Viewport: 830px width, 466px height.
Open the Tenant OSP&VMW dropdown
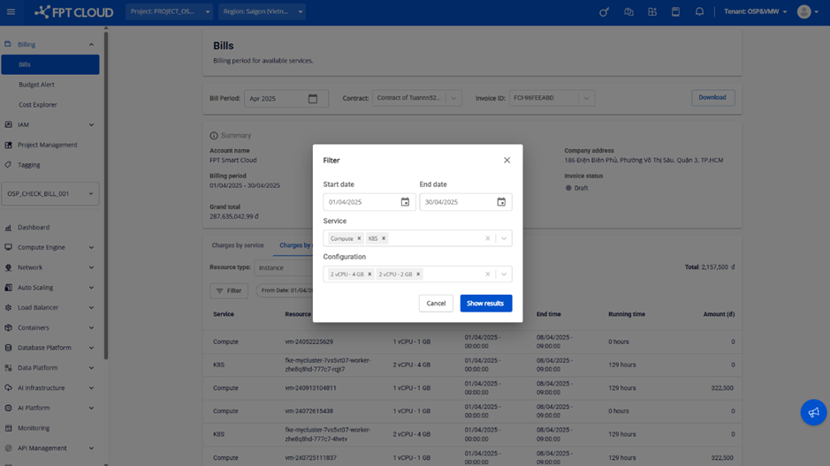tap(756, 12)
